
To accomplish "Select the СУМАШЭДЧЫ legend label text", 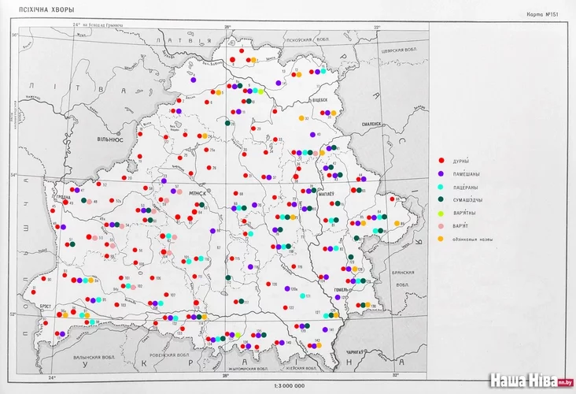I will [471, 200].
